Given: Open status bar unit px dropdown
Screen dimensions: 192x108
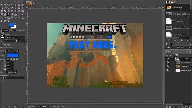Looking at the screenshot, I should (39, 106).
